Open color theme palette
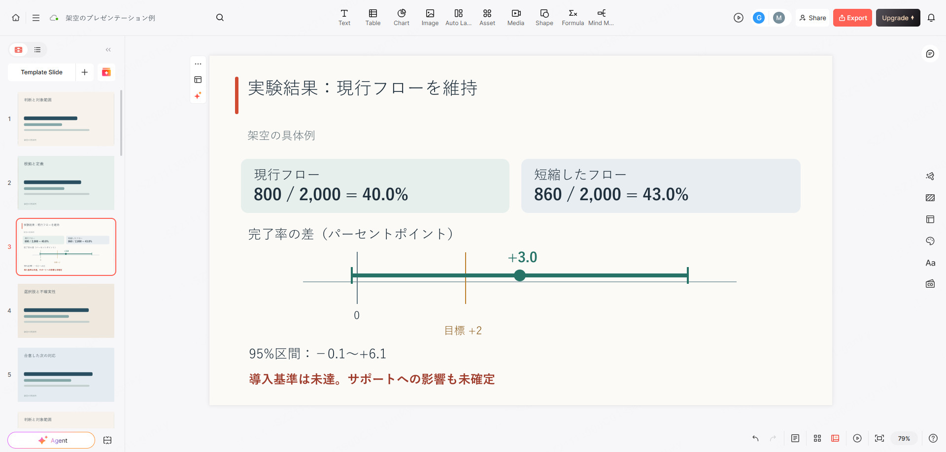This screenshot has height=452, width=946. [x=930, y=241]
